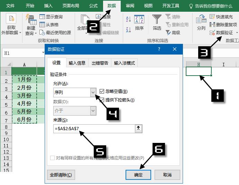The height and width of the screenshot is (185, 239).
Task: Click 删除重复项 remove duplicates
Action: click(x=223, y=25)
